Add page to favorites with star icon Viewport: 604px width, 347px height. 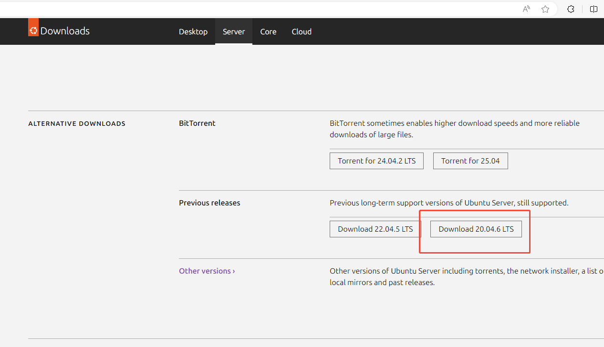tap(545, 9)
